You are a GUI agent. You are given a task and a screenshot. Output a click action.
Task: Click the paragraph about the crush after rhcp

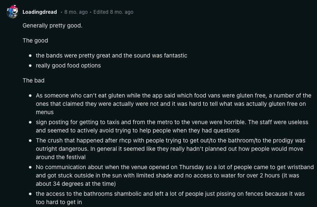171,149
